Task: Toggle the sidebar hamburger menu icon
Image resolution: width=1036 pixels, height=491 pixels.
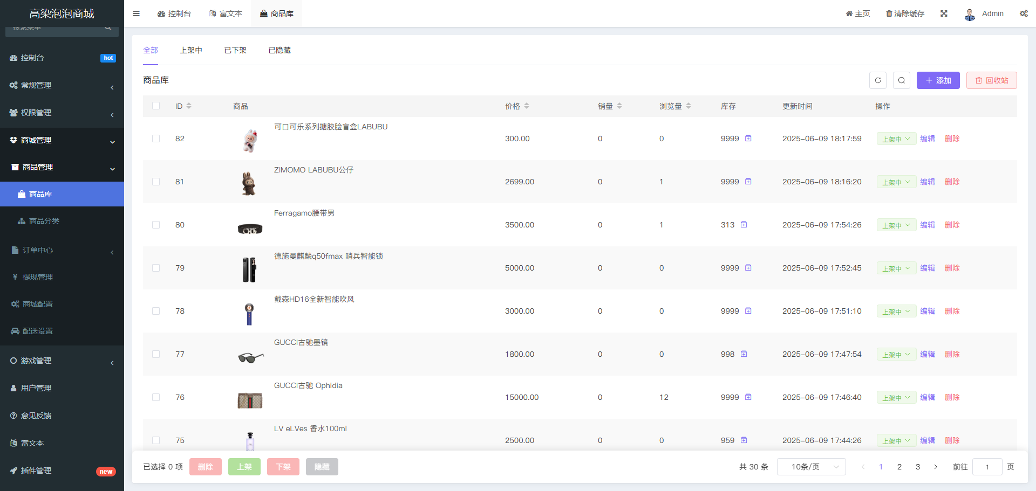Action: (136, 13)
